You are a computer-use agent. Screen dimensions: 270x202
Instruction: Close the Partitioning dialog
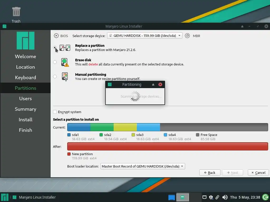(160, 84)
